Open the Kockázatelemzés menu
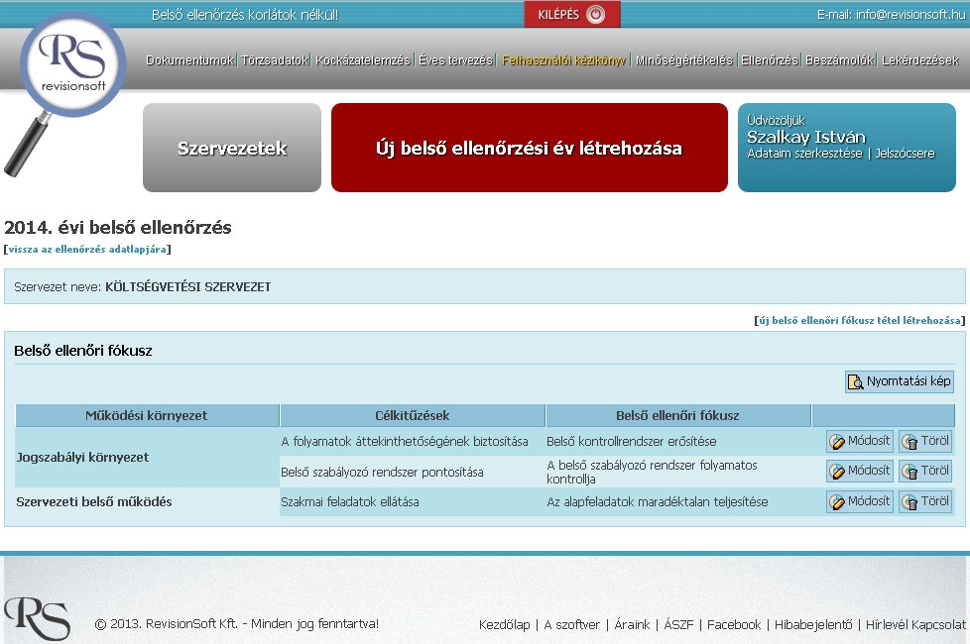The height and width of the screenshot is (644, 970). coord(363,60)
